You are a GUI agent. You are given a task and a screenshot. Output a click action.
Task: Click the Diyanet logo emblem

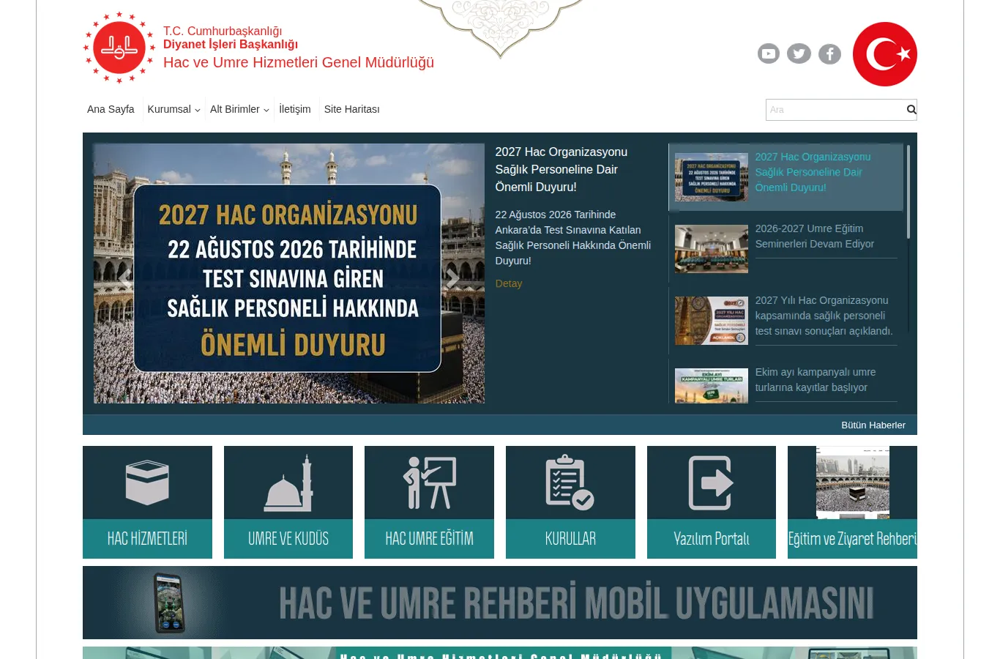coord(119,48)
